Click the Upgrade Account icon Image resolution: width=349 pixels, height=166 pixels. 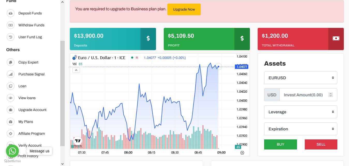[11, 110]
